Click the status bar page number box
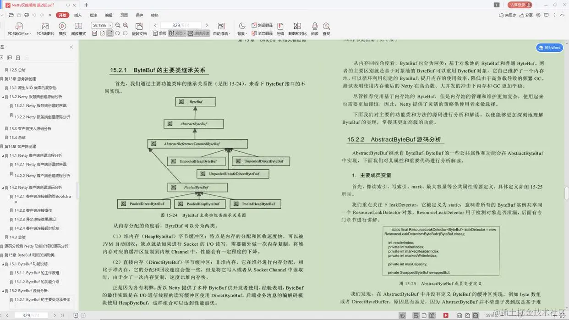The width and height of the screenshot is (569, 320). click(31, 315)
